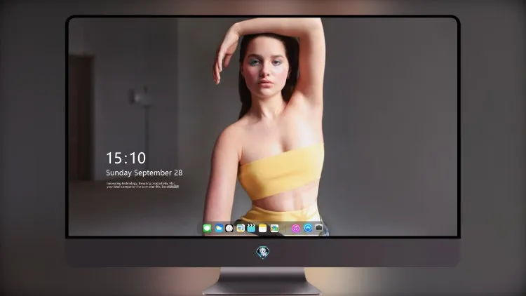This screenshot has height=296, width=526.
Task: Click the yellow top in wallpaper photo
Action: [281, 171]
